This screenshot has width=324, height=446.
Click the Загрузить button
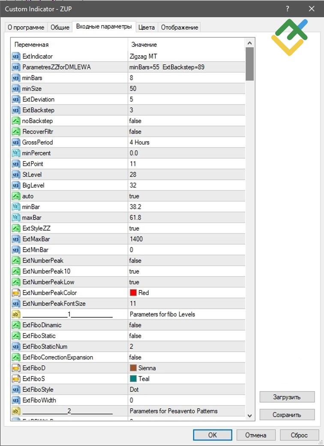coord(287,397)
